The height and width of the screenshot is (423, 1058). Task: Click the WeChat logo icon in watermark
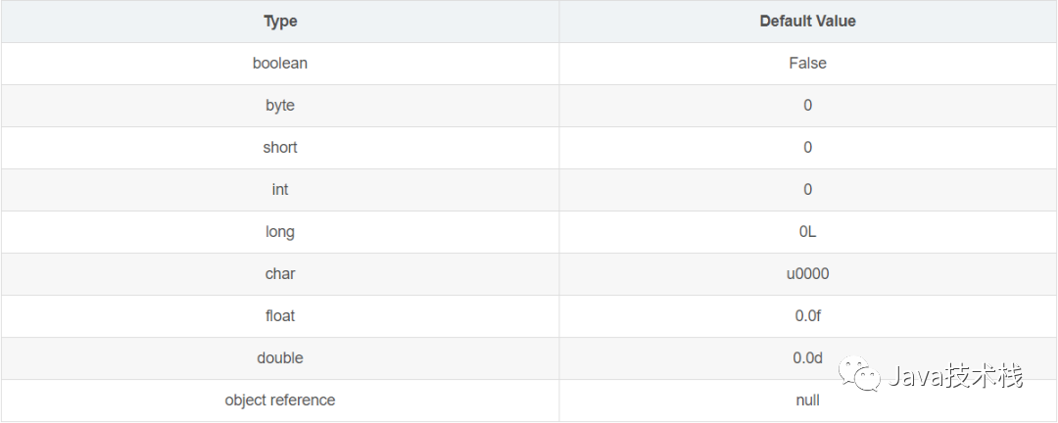pyautogui.click(x=860, y=374)
